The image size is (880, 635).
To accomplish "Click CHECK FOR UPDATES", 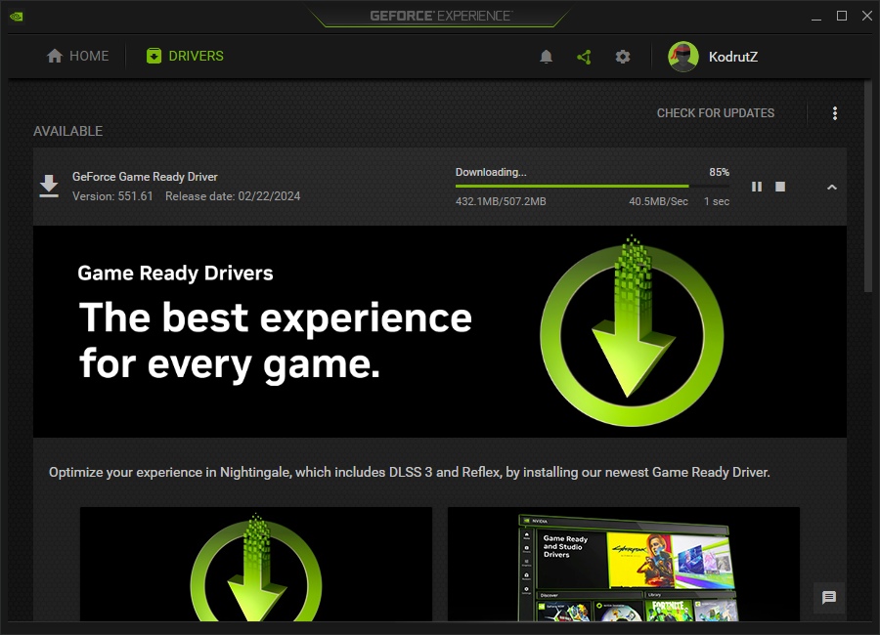I will 715,113.
